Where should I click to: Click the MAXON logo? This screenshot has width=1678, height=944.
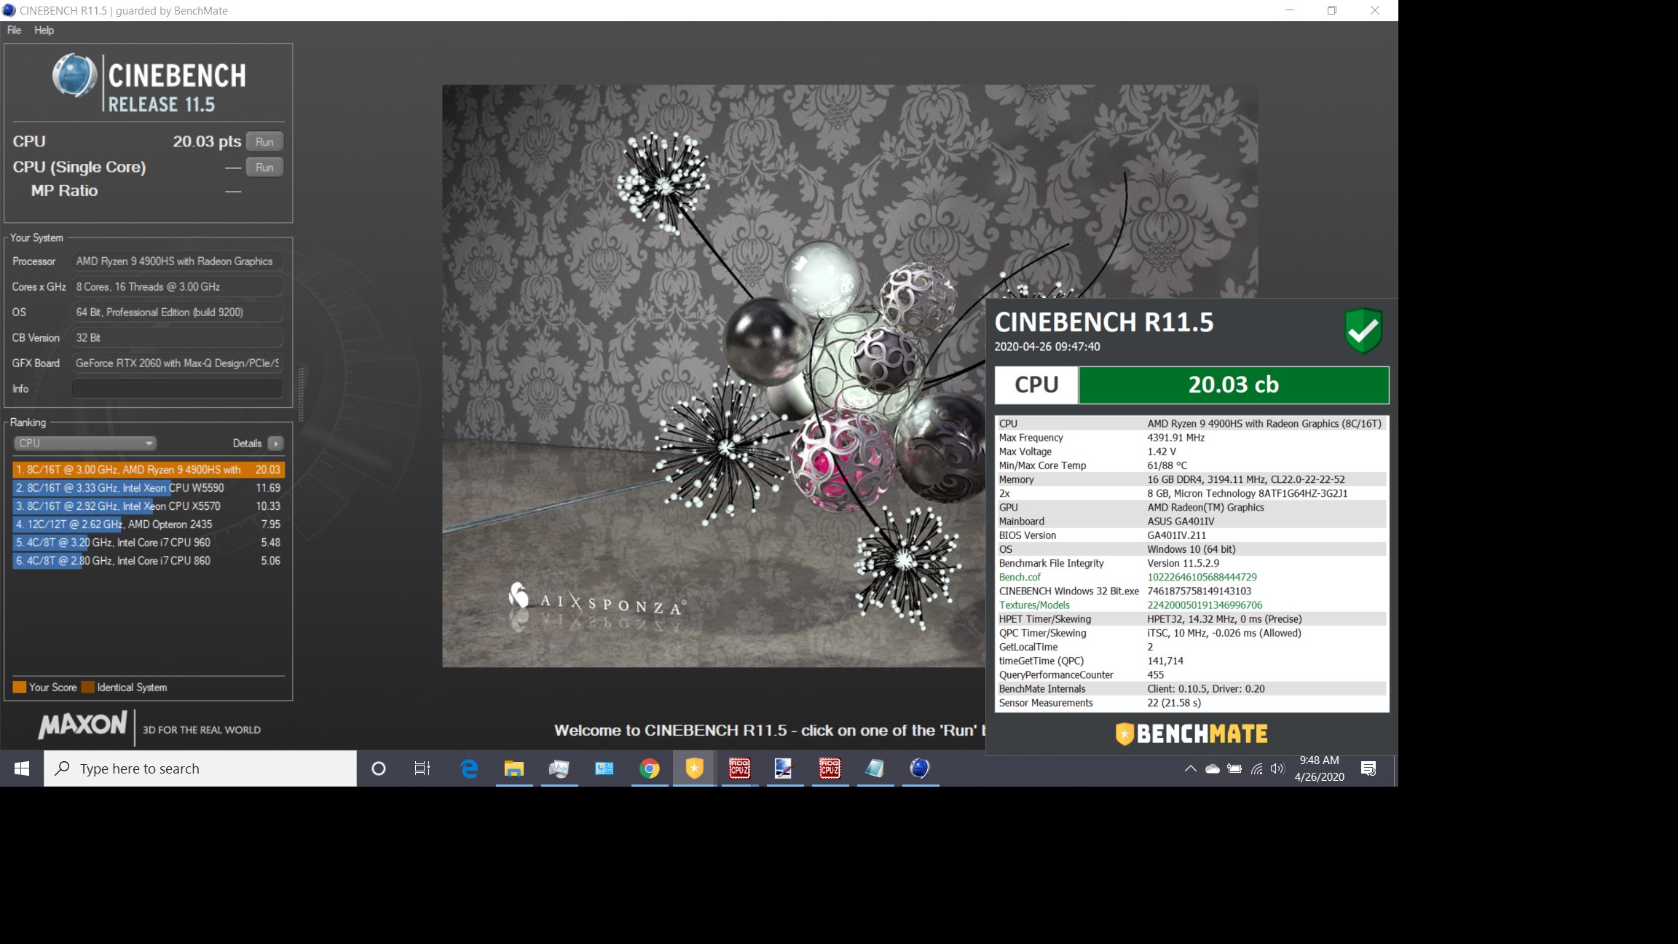click(82, 725)
